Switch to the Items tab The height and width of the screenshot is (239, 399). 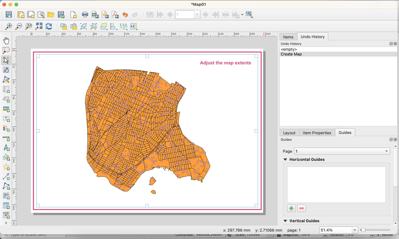(x=288, y=37)
